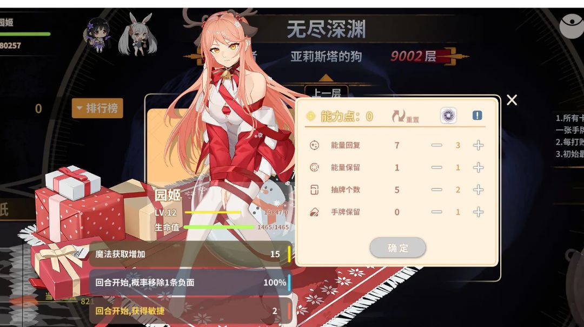Image resolution: width=584 pixels, height=327 pixels.
Task: Select the bunny-eared chibi character avatar
Action: 138,34
